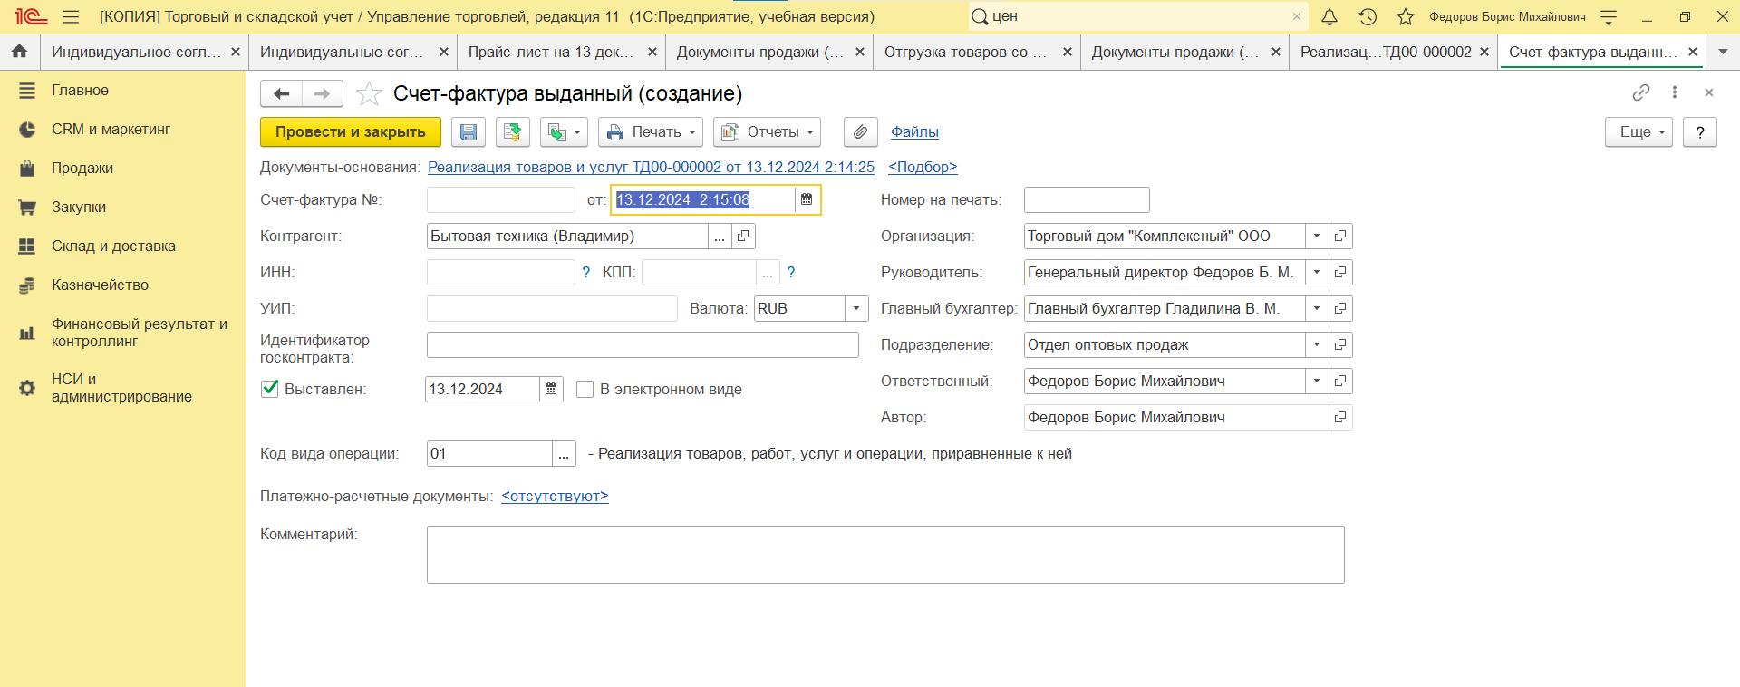Open Реализация товаров и услуг ТД00-000002 link
The height and width of the screenshot is (687, 1740).
click(651, 167)
